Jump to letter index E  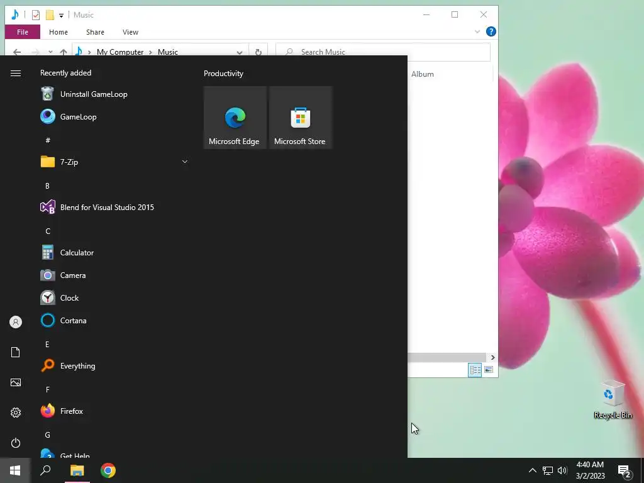point(48,345)
